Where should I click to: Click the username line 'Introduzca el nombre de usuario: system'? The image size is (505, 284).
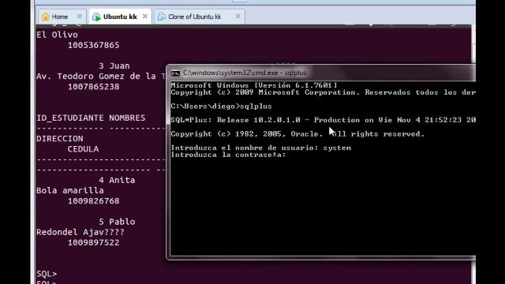[x=261, y=148]
